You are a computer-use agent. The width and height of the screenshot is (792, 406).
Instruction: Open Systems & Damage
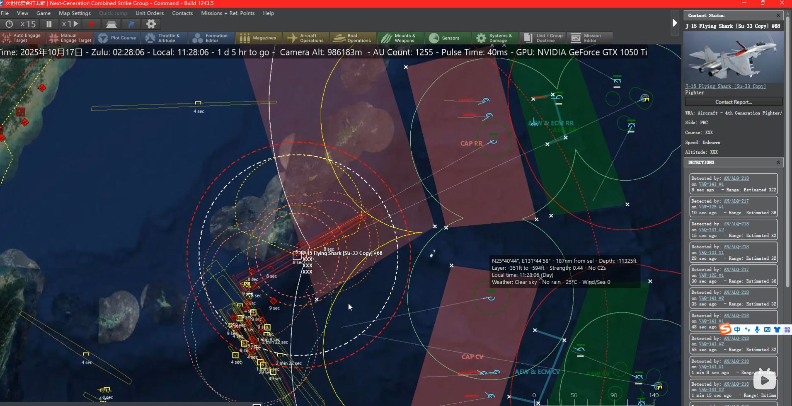click(495, 38)
